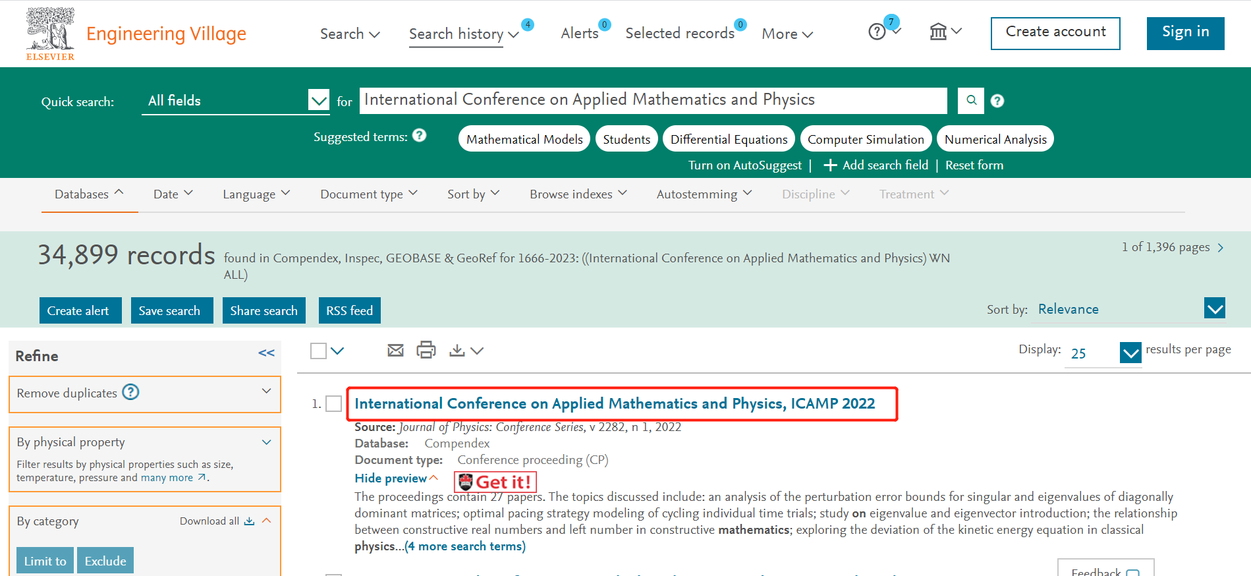Click Save search button
This screenshot has width=1251, height=576.
172,310
